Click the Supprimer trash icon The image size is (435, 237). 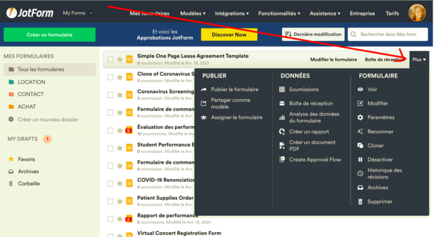(x=360, y=202)
